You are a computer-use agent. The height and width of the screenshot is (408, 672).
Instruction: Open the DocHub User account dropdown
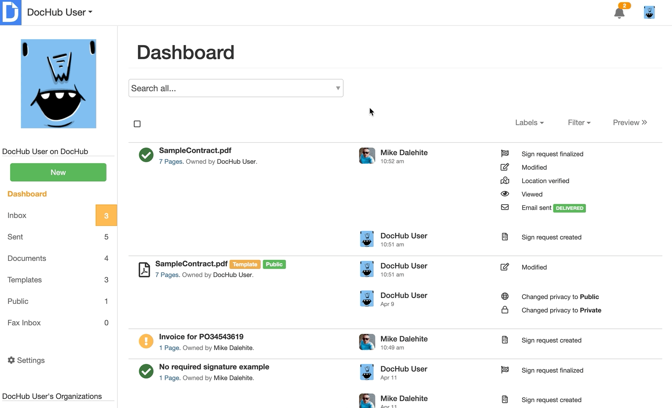coord(59,12)
